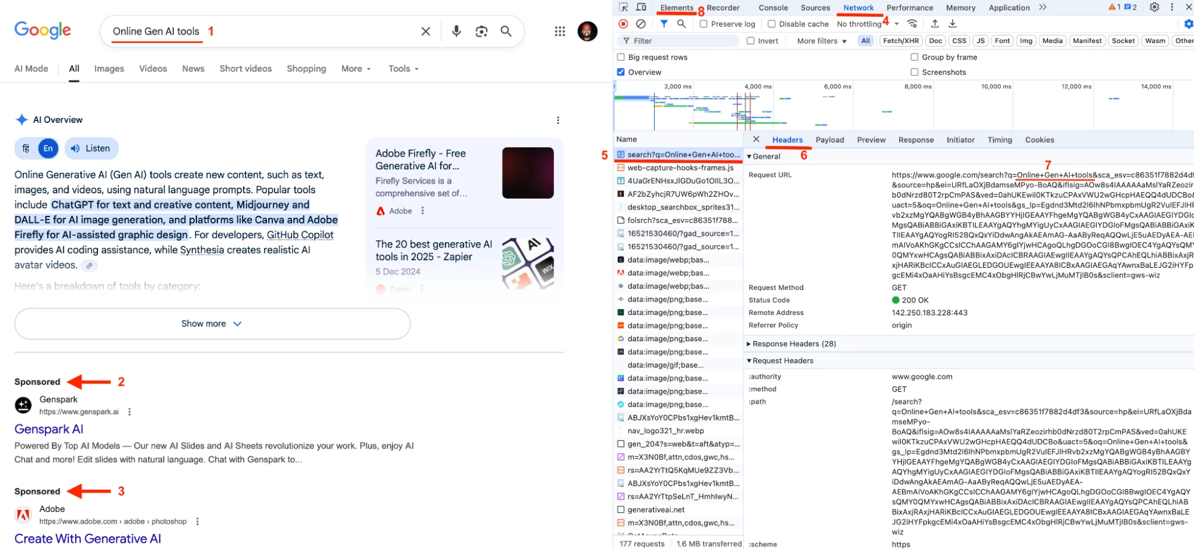
Task: Enable the Preserve log checkbox
Action: pyautogui.click(x=704, y=24)
